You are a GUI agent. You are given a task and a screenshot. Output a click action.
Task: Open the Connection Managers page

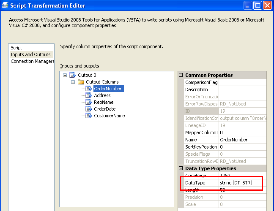tap(33, 61)
